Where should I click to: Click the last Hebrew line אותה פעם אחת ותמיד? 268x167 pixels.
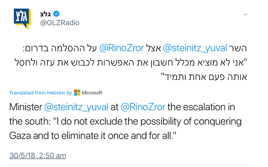[x=204, y=77]
